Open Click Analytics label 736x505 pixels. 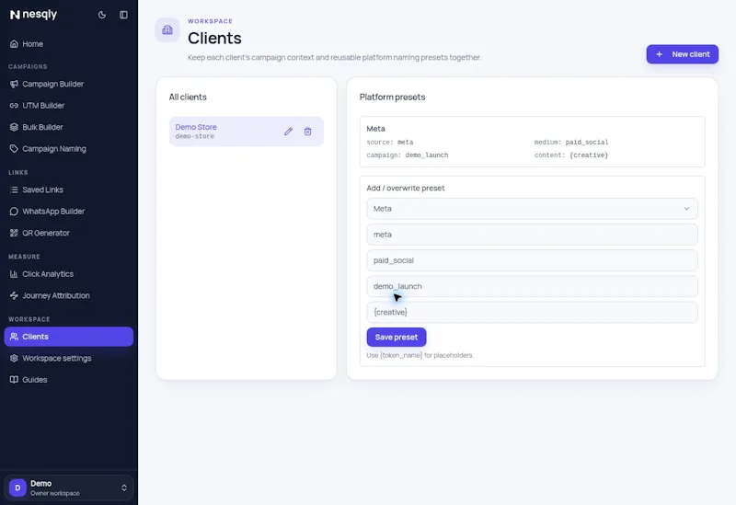coord(48,274)
